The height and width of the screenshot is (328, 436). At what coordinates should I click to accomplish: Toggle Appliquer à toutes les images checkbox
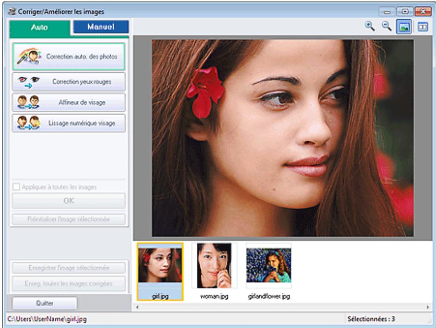point(16,187)
